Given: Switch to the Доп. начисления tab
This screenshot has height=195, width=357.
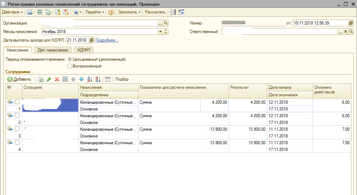Looking at the screenshot, I should pos(53,50).
